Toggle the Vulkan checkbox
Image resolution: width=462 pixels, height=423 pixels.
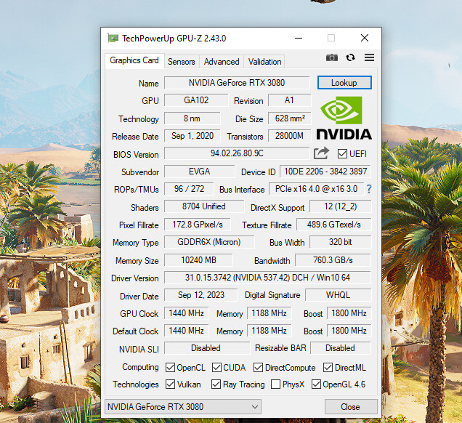coord(170,384)
